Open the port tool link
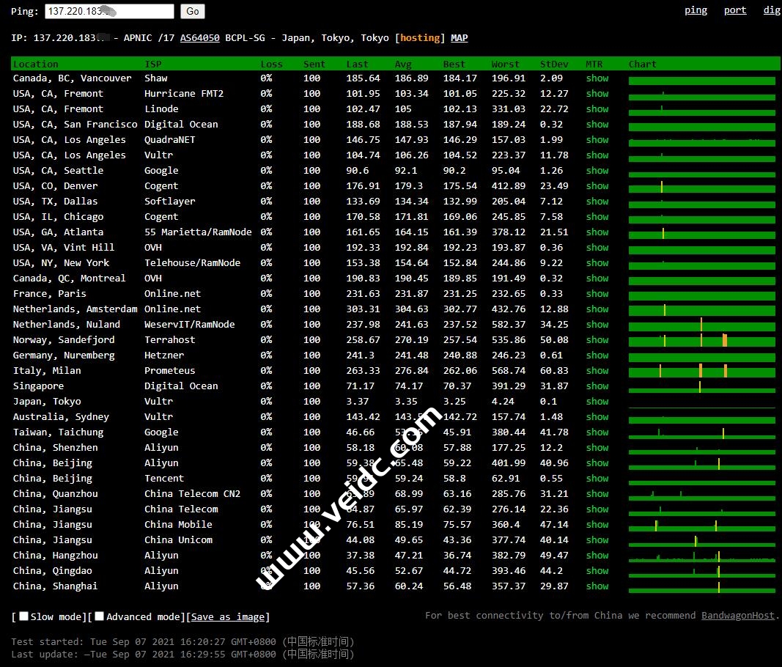 click(735, 10)
